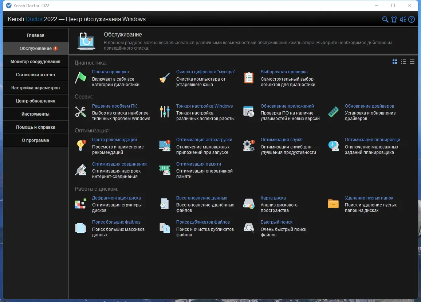Open Карта диска link
Screen dimensions: 421x302
[273, 198]
